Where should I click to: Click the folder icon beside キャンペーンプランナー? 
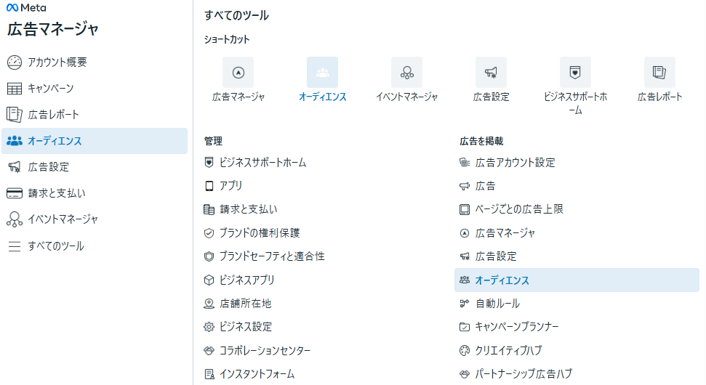coord(464,327)
